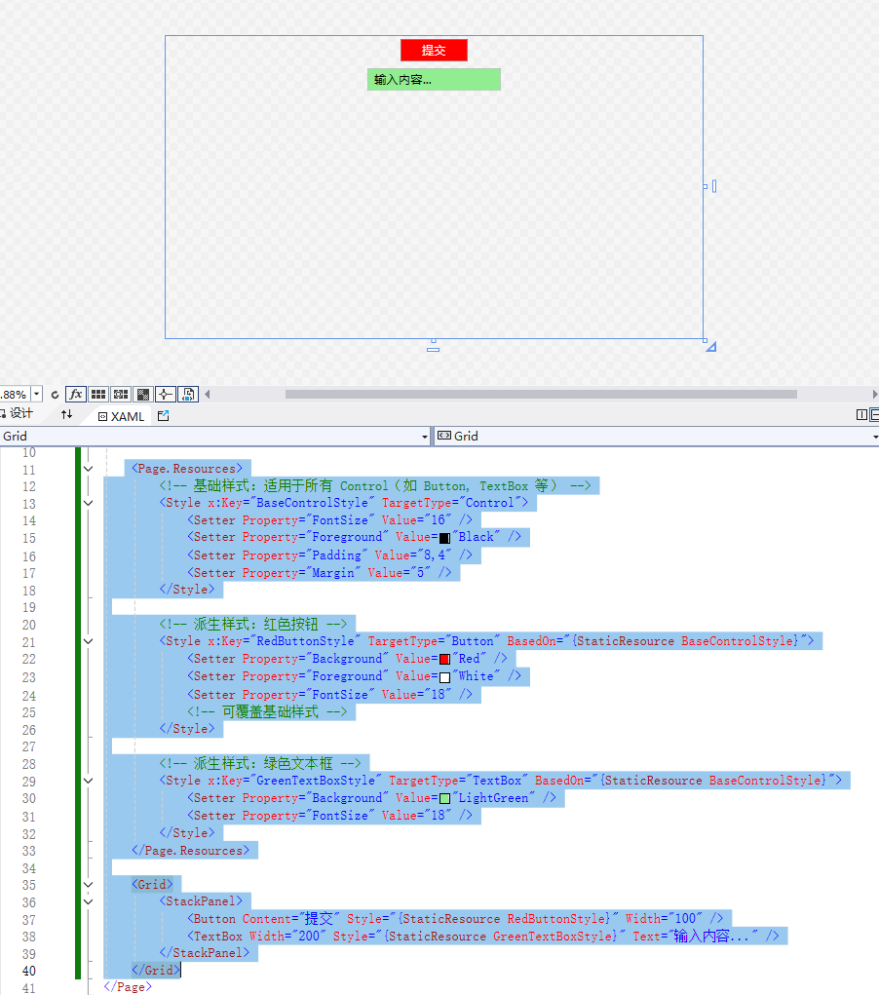The image size is (879, 995).
Task: Toggle snap to gridlines button
Action: click(121, 394)
